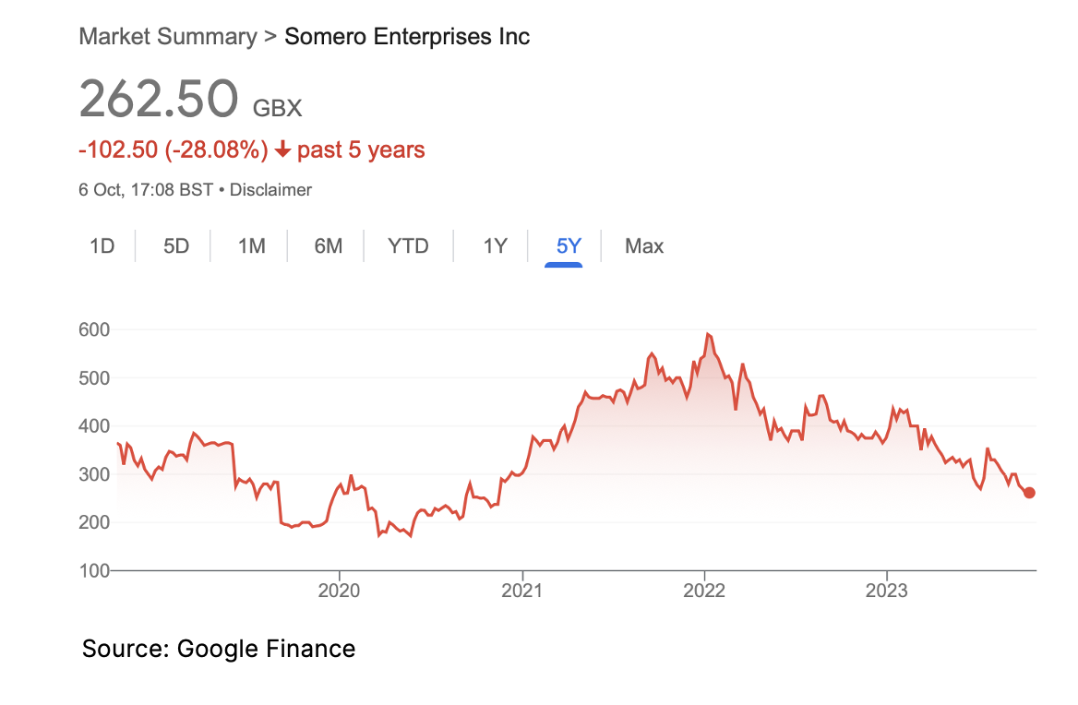Select the 1Y time range
Viewport: 1078px width, 705px height.
tap(495, 246)
